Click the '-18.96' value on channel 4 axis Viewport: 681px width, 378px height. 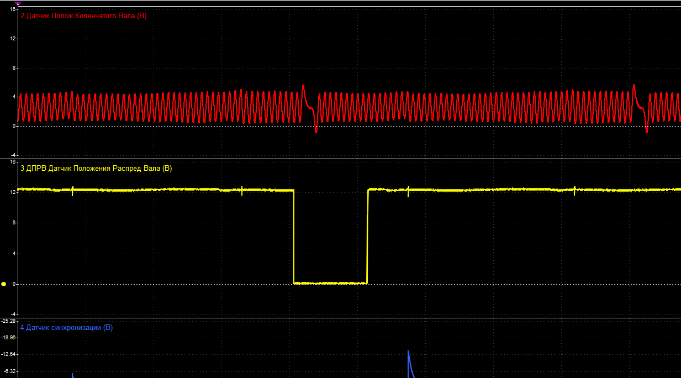pos(8,337)
